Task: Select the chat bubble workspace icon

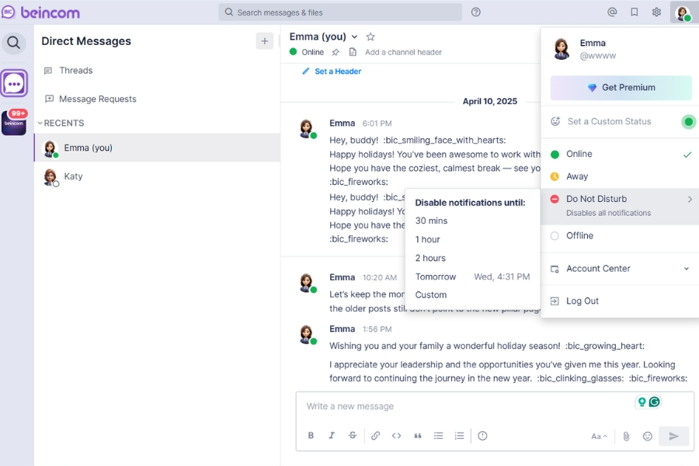Action: point(14,83)
